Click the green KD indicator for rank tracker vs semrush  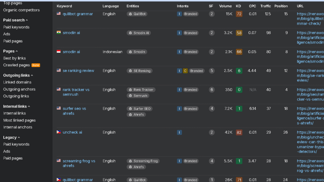(239, 89)
